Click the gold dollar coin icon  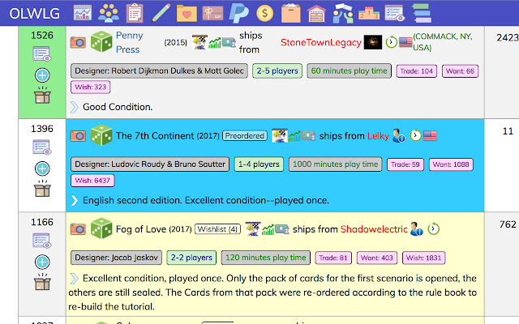[265, 14]
